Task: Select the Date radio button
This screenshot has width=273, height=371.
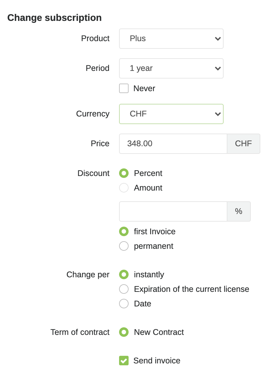Action: tap(124, 304)
